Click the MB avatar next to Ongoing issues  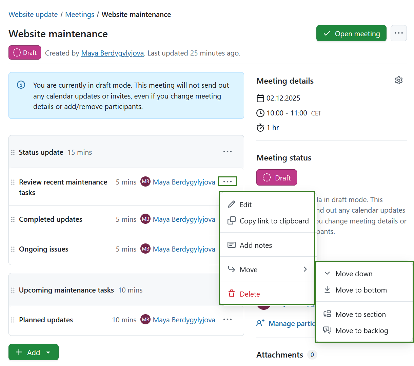(145, 249)
